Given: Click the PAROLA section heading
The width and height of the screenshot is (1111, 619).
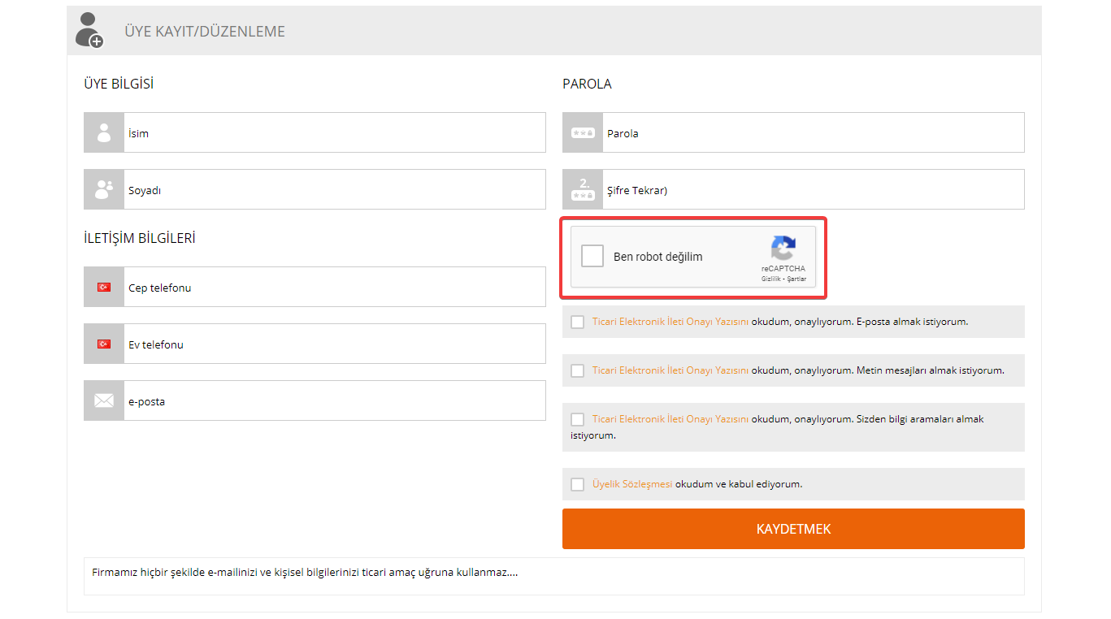Looking at the screenshot, I should (587, 84).
